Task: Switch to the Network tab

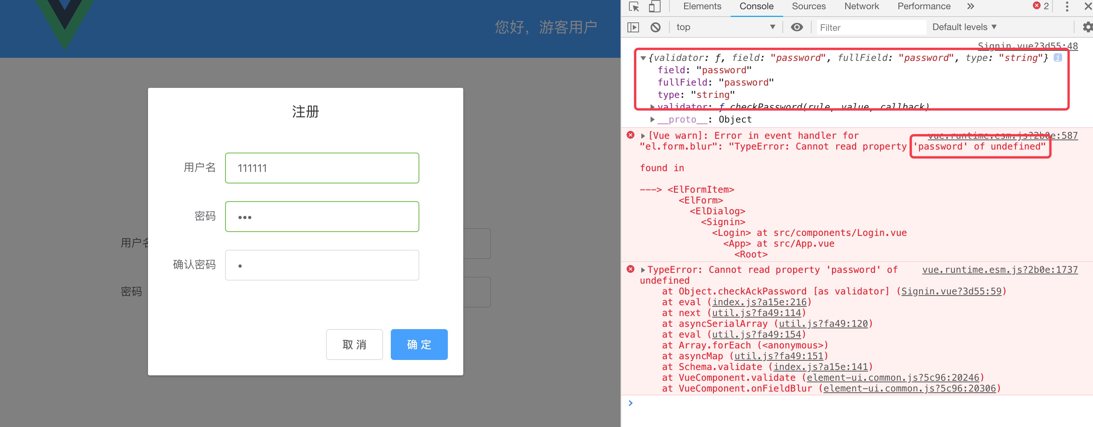Action: click(x=861, y=7)
